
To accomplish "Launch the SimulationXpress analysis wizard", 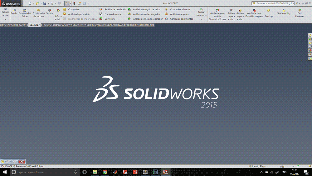I will [217, 15].
